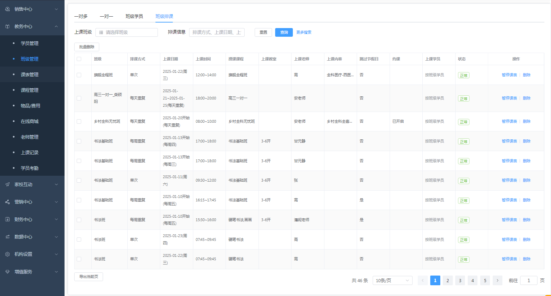Click the 导出当前页 button
Viewport: 551px width, 296px height.
pyautogui.click(x=88, y=277)
